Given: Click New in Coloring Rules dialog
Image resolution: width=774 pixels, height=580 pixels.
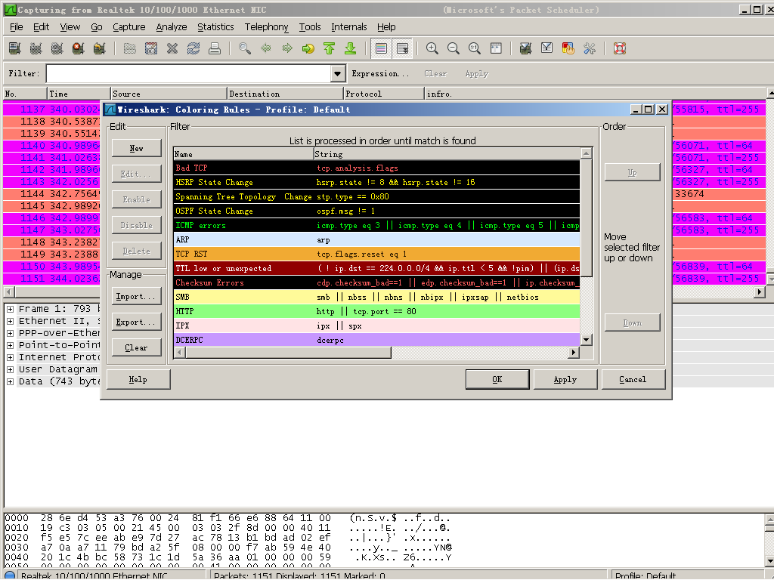Looking at the screenshot, I should (136, 149).
